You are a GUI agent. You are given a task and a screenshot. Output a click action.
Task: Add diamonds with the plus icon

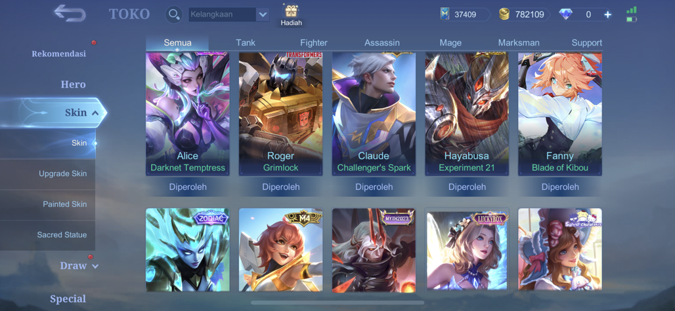click(x=607, y=14)
